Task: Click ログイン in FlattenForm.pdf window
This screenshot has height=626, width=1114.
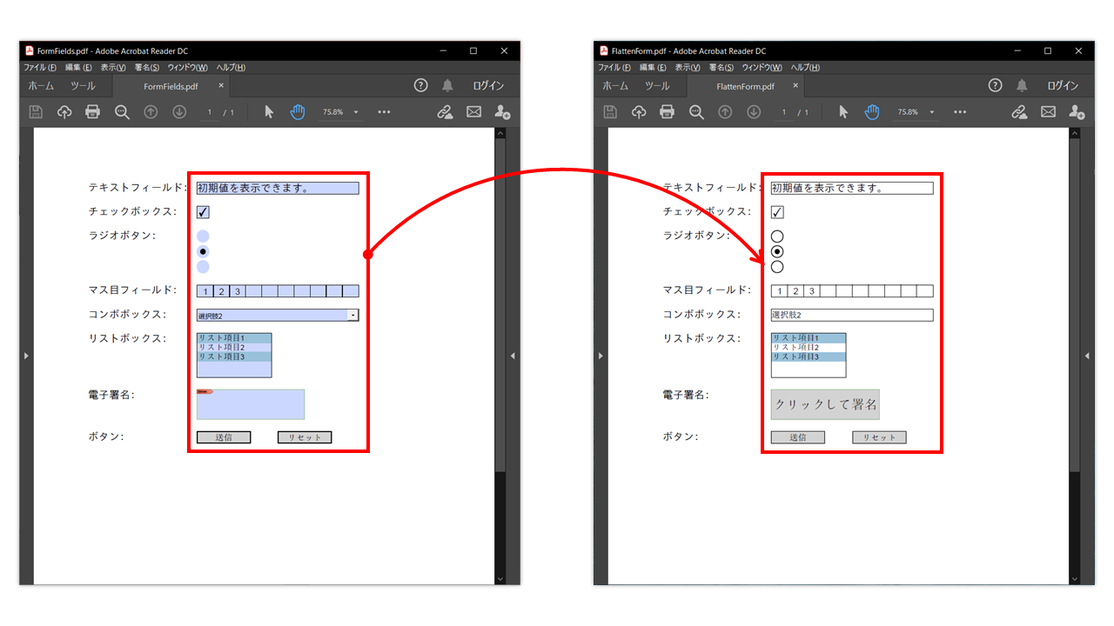Action: [x=1063, y=85]
